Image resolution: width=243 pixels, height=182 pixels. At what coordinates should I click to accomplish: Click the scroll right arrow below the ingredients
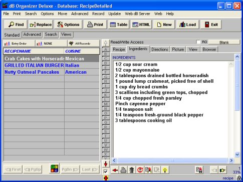click(x=231, y=160)
